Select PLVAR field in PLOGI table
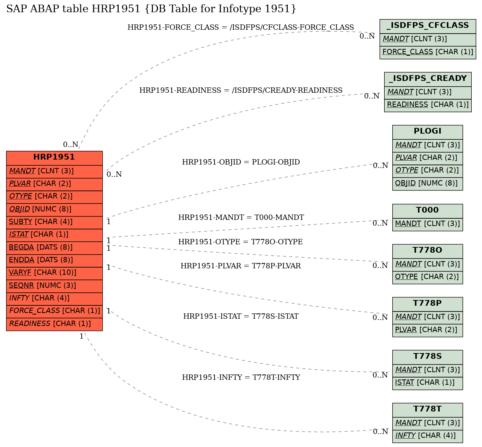This screenshot has height=447, width=482. coord(427,158)
